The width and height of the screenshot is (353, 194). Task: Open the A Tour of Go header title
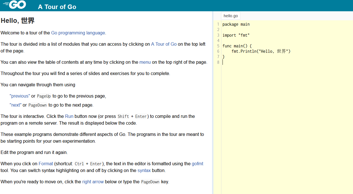pyautogui.click(x=57, y=7)
